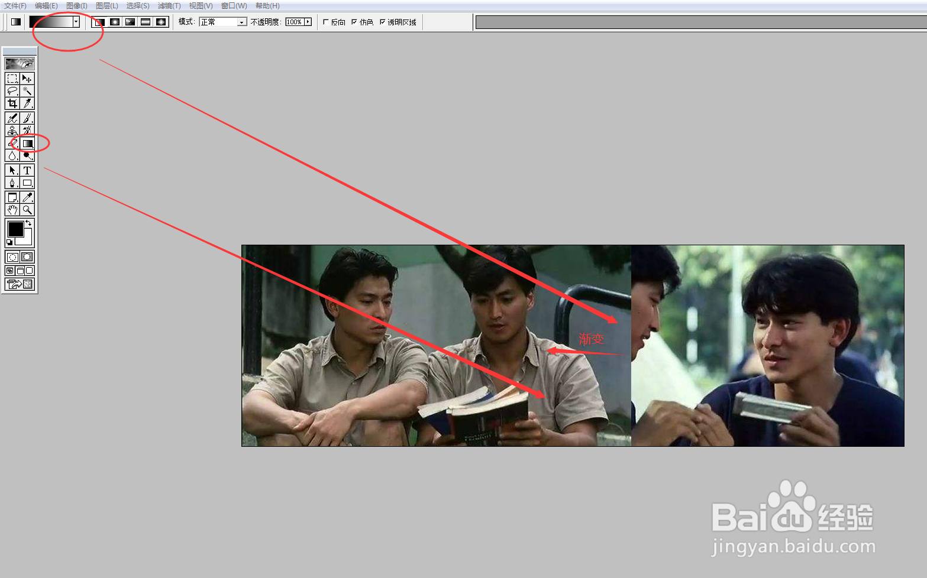Open the 帮助(H) menu

(267, 5)
